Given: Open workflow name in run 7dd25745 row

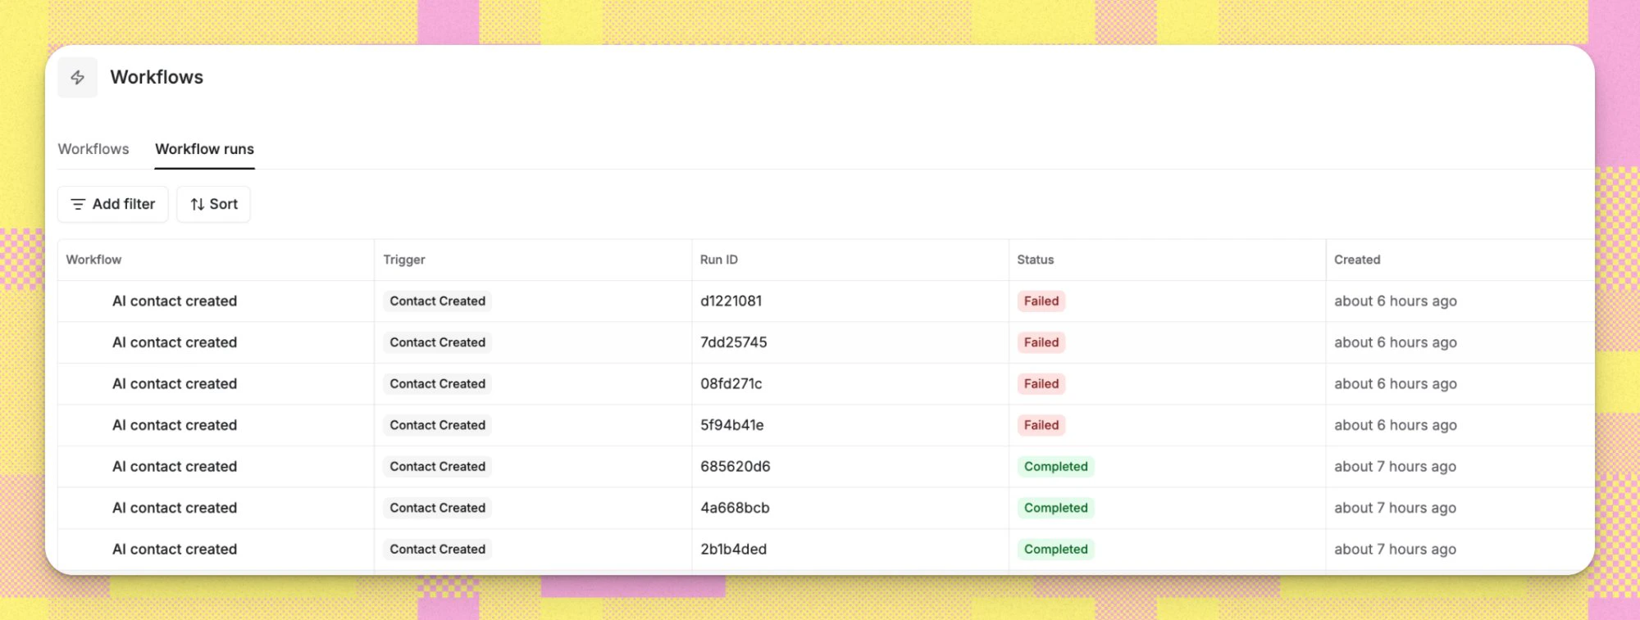Looking at the screenshot, I should [175, 342].
